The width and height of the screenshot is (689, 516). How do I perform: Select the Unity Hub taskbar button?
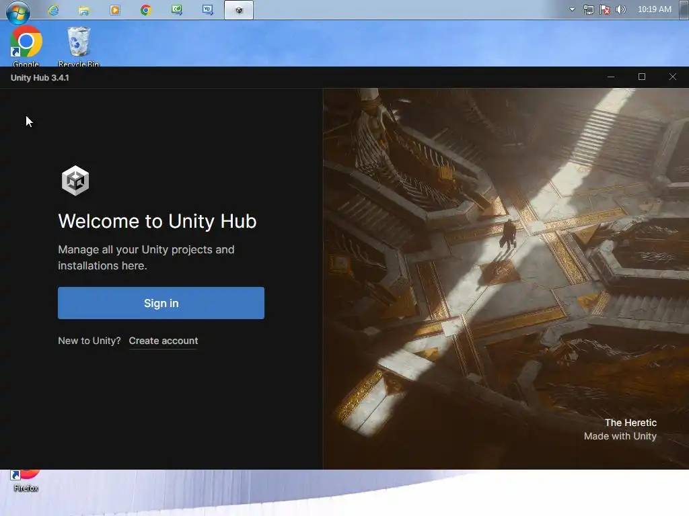[239, 9]
